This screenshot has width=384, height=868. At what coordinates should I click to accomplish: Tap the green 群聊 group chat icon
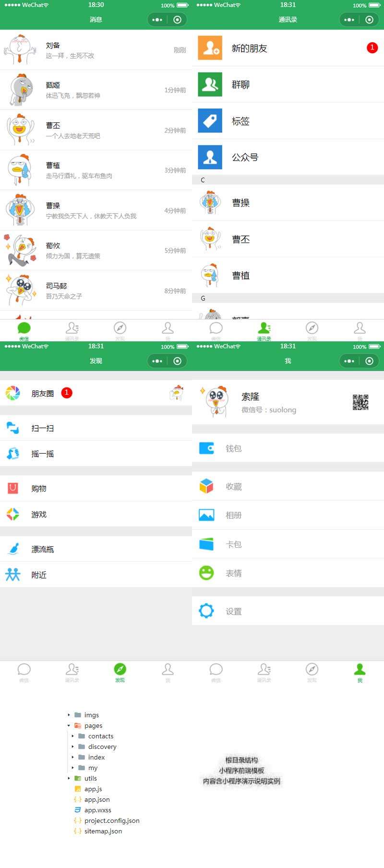click(x=210, y=84)
